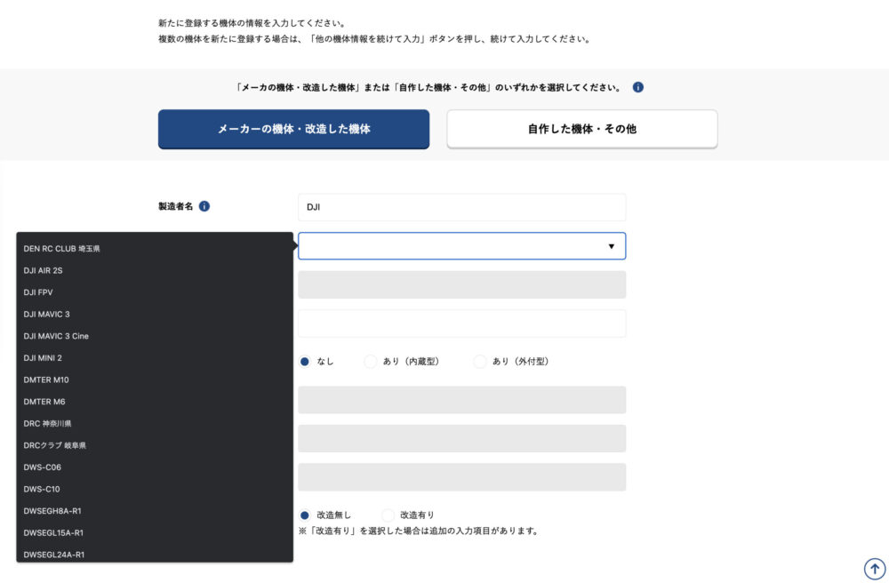Click the info icon after the selection instruction

[637, 87]
